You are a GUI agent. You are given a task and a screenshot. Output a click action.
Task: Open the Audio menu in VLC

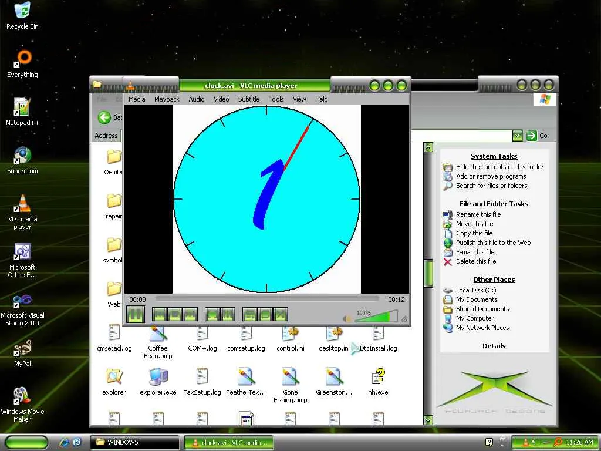click(x=196, y=99)
